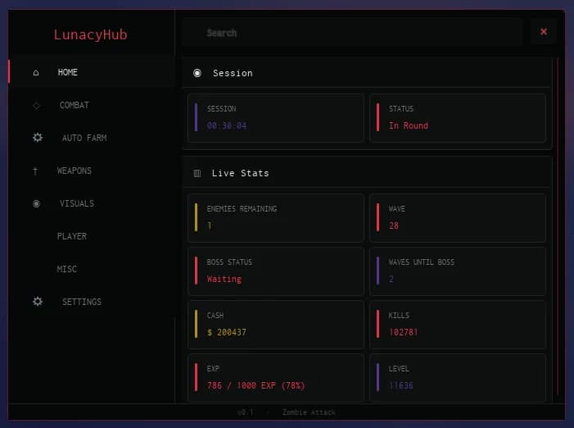Click the WAVES UNTIL BOSS card
574x428 pixels.
point(458,271)
